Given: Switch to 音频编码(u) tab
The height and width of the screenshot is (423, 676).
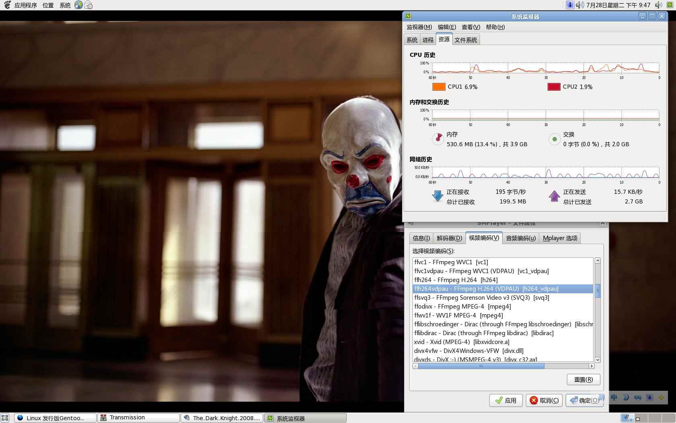Looking at the screenshot, I should pos(521,238).
